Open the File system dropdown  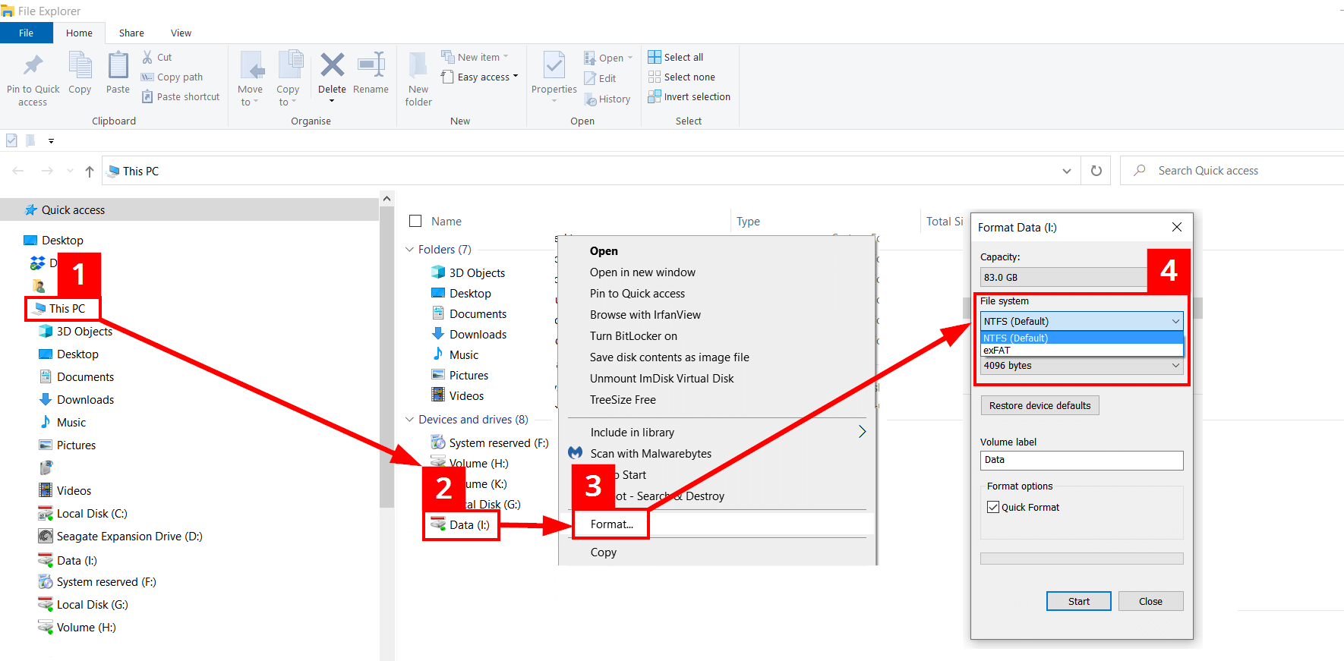point(1081,321)
